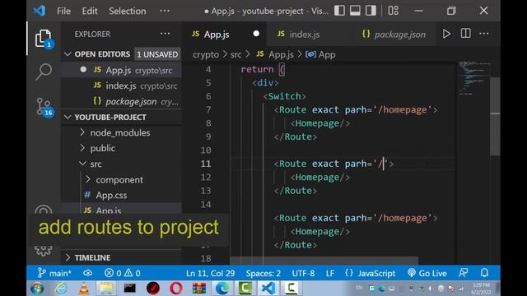Open the Edit menu
This screenshot has width=527, height=296.
(90, 11)
